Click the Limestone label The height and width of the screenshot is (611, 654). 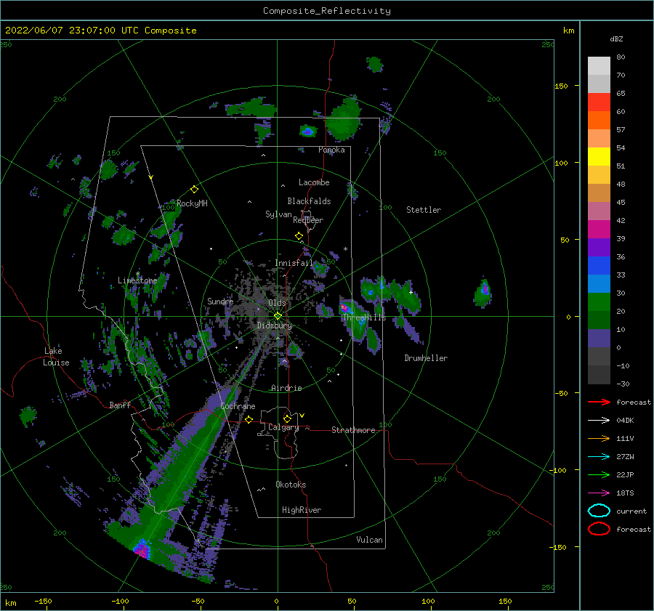click(137, 280)
